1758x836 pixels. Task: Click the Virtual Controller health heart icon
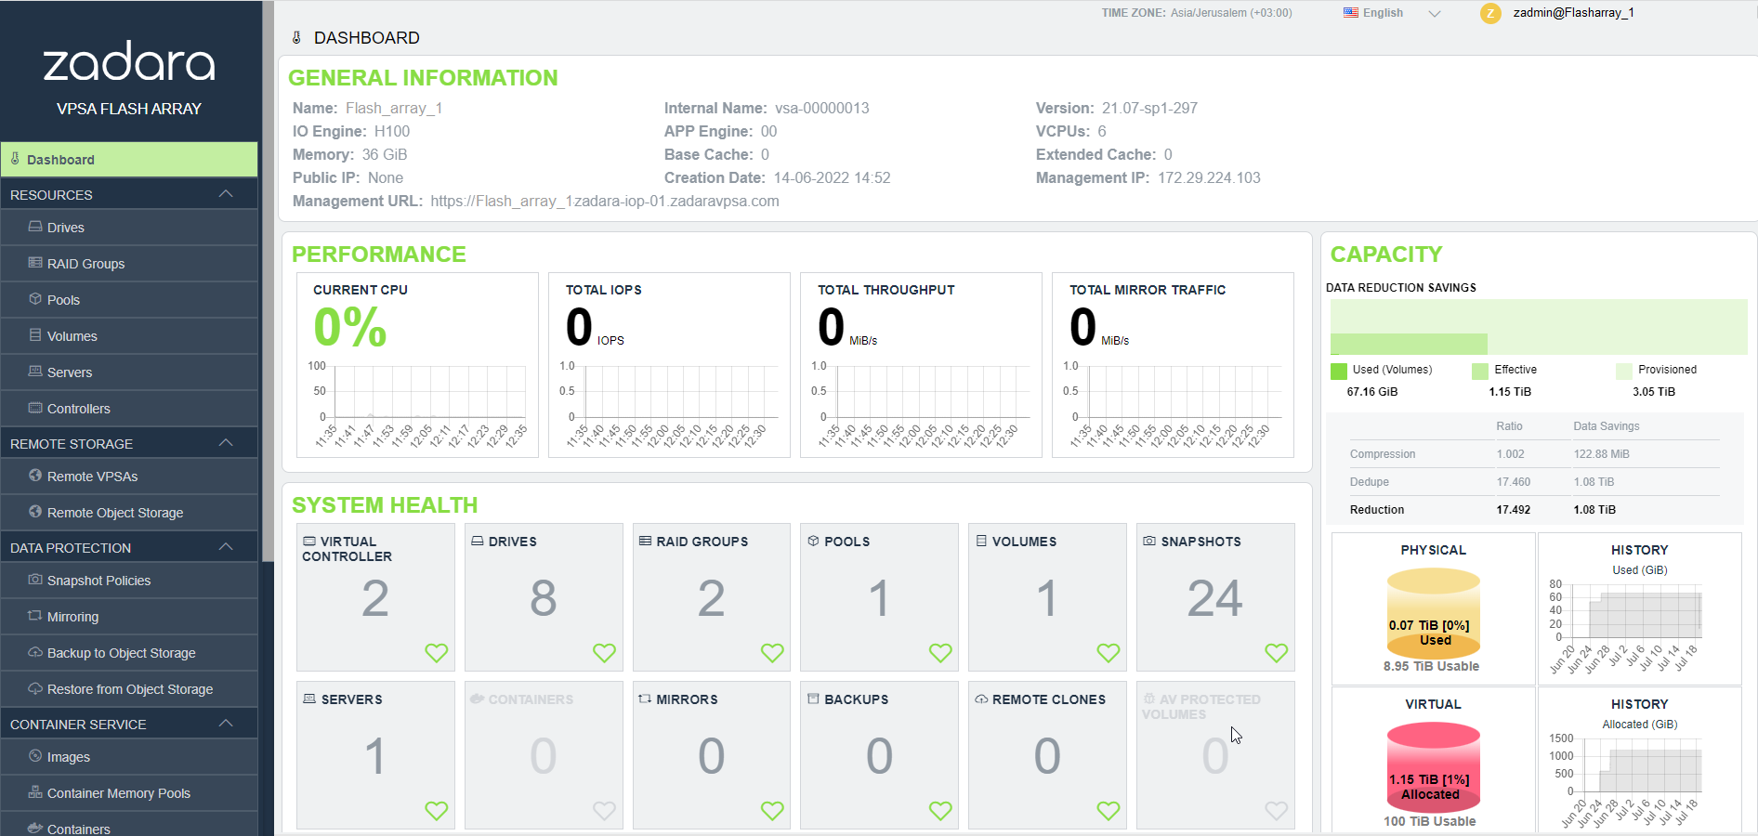(x=437, y=653)
